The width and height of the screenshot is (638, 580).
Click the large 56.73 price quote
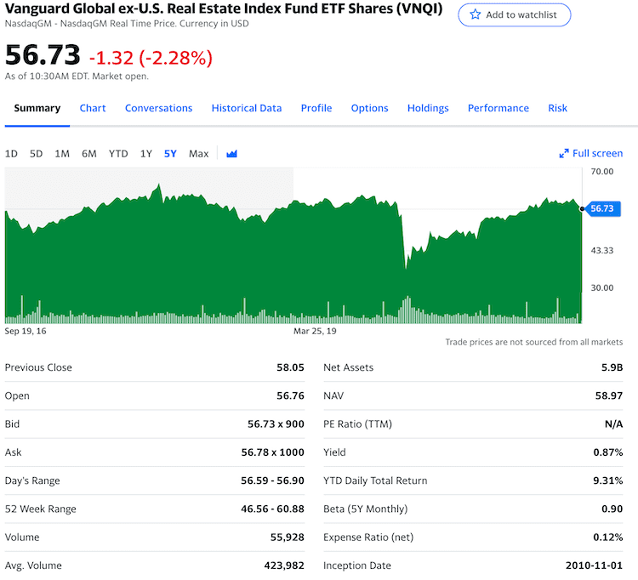point(43,55)
